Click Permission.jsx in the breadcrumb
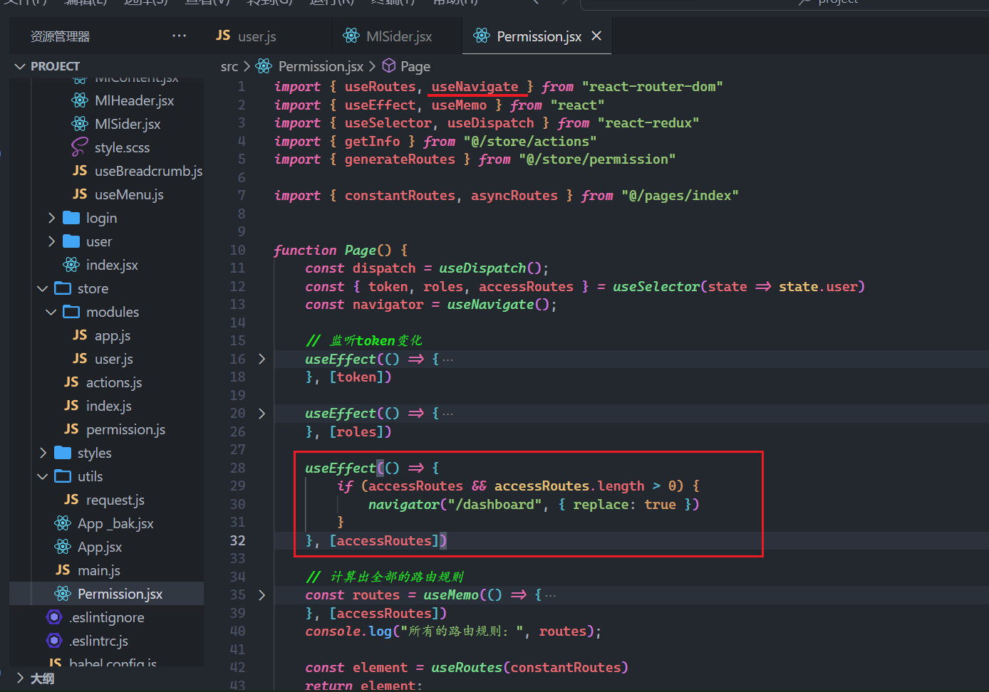 tap(321, 66)
